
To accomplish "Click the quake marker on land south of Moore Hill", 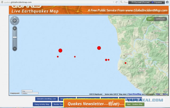I will pyautogui.click(x=125, y=63).
